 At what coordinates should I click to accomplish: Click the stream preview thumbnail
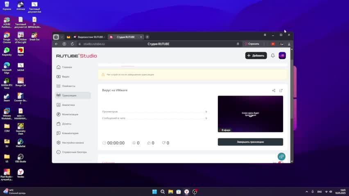tap(250, 114)
